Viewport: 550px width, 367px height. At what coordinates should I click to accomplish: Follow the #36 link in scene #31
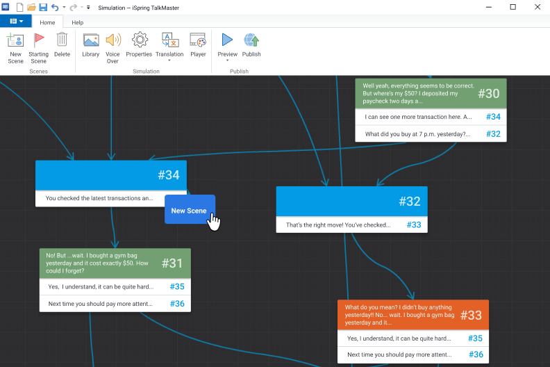177,304
